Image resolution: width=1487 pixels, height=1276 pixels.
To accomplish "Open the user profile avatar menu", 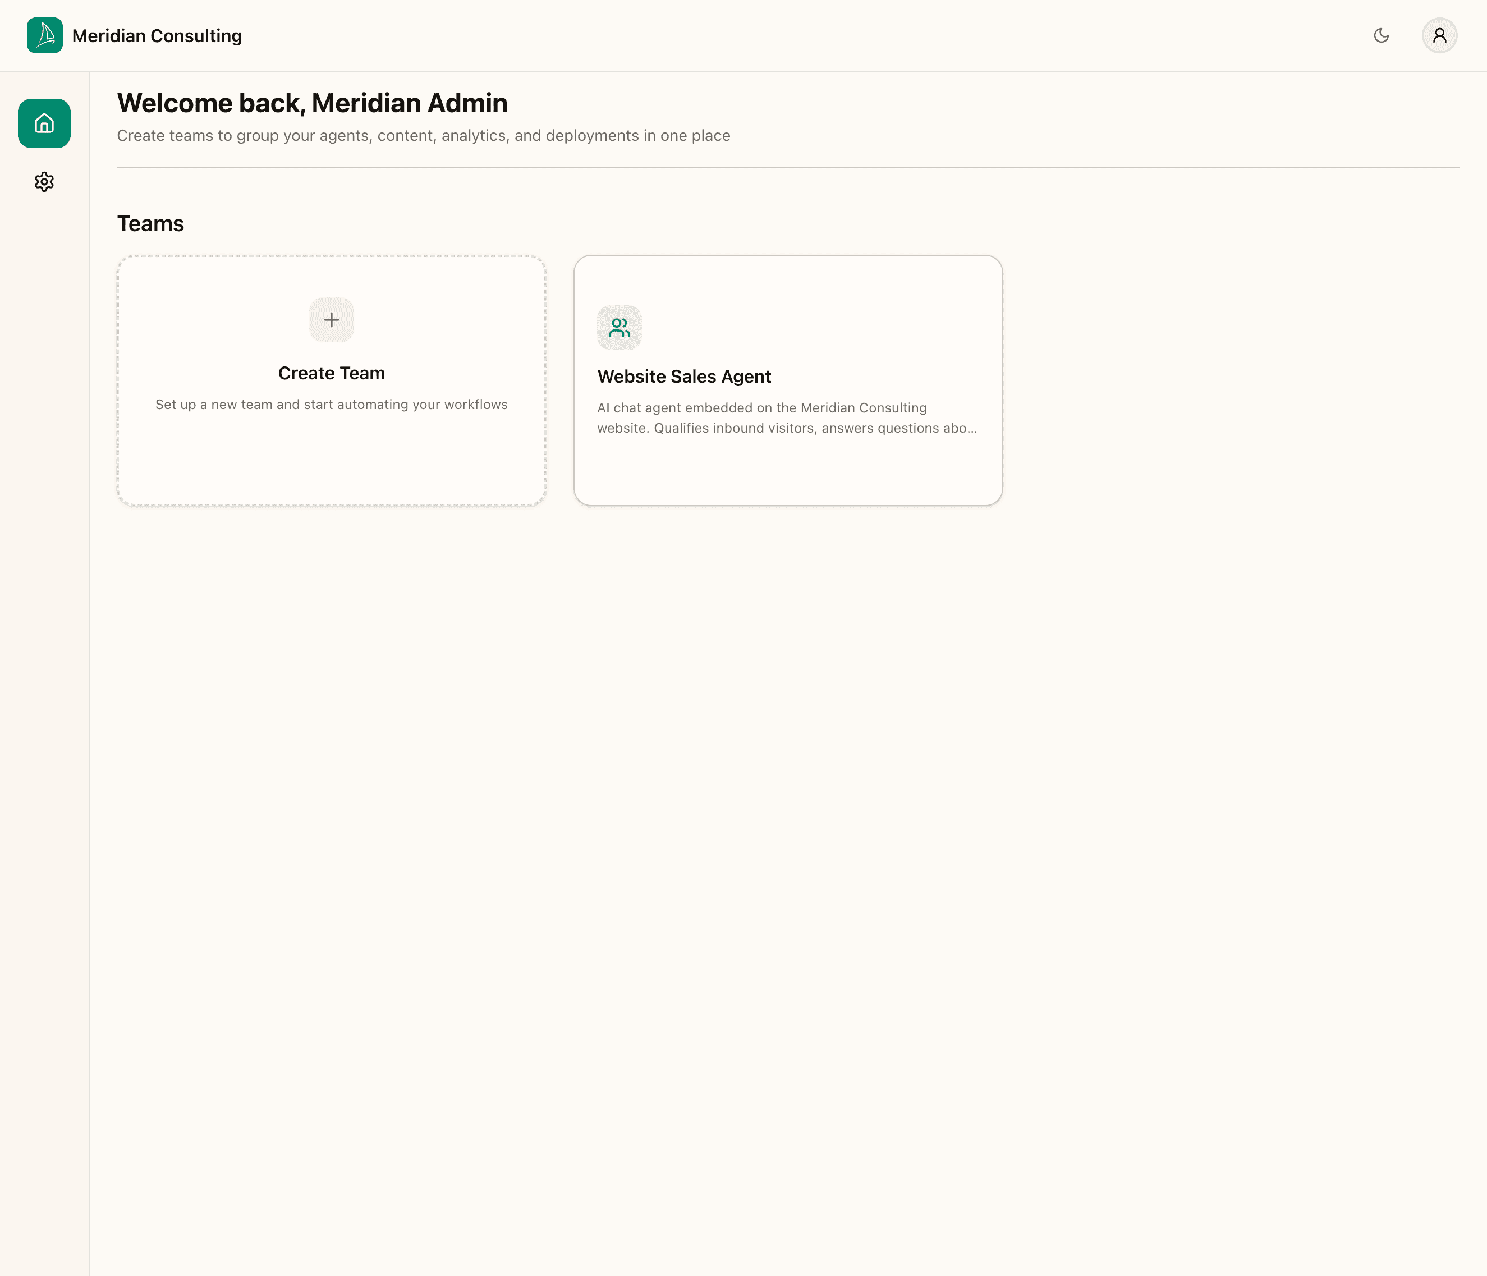I will click(1439, 35).
